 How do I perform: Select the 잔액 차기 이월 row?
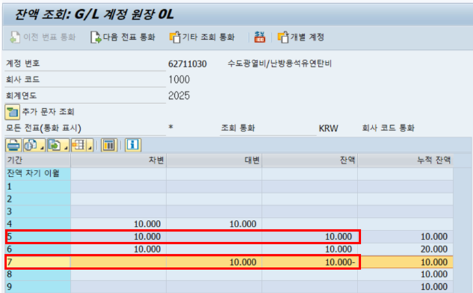(38, 174)
